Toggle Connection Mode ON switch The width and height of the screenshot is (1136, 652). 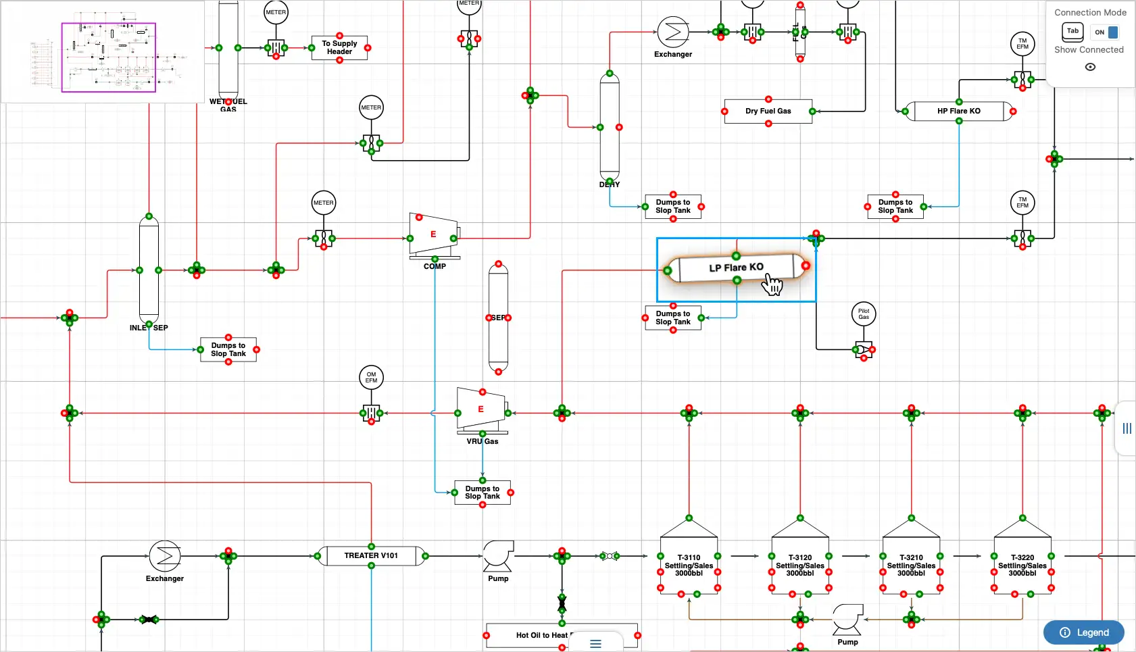pos(1106,32)
